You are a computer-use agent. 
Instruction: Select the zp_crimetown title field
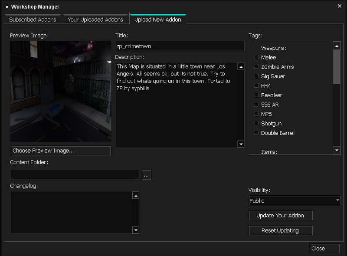click(180, 46)
